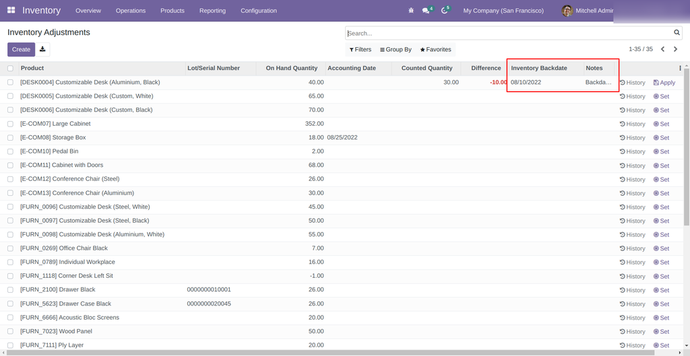Set quantity for Storage Box row
This screenshot has height=356, width=690.
(661, 137)
